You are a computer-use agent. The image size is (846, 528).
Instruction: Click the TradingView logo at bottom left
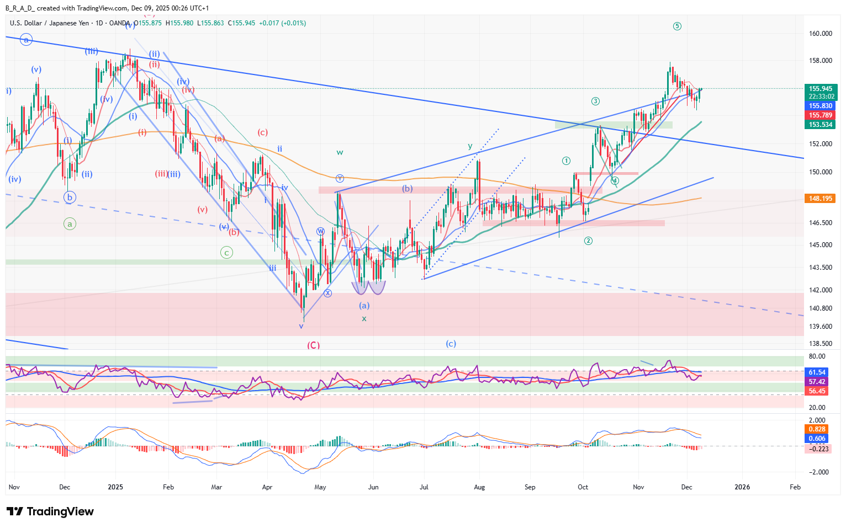coord(50,511)
